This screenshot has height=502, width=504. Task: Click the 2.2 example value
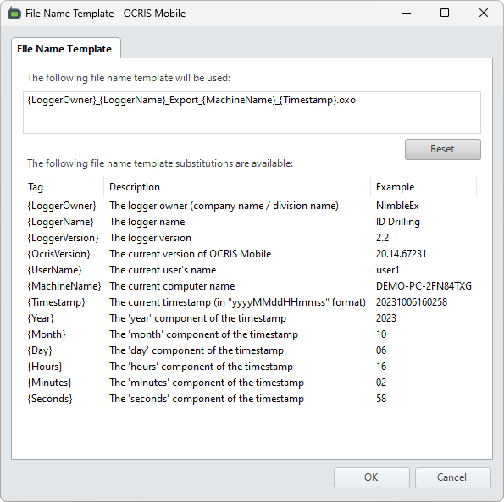(382, 238)
